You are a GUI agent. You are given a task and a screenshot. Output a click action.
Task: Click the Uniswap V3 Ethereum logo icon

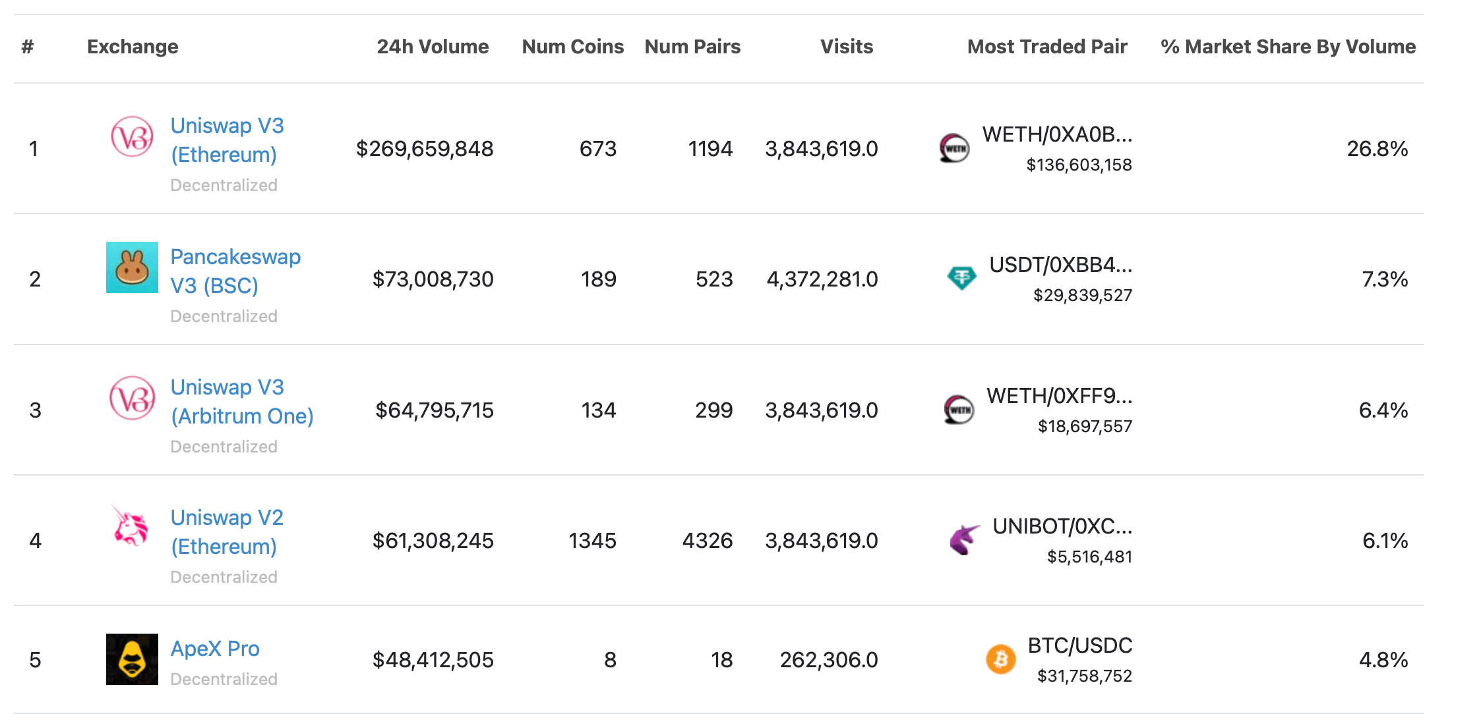click(x=132, y=136)
